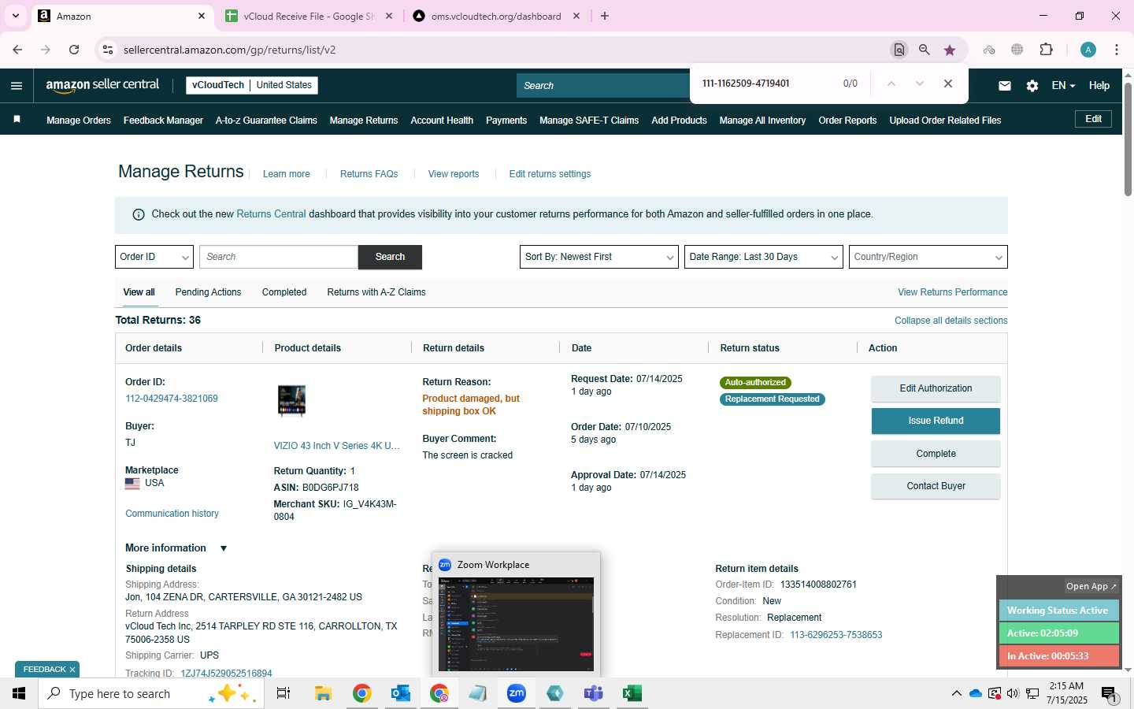Open Excel from the taskbar
The height and width of the screenshot is (709, 1134).
632,693
